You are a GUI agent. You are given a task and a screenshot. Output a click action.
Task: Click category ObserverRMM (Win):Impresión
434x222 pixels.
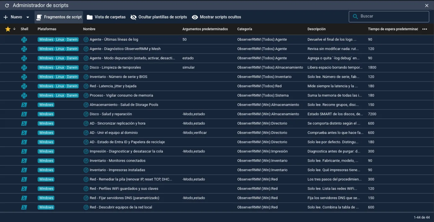[262, 152]
